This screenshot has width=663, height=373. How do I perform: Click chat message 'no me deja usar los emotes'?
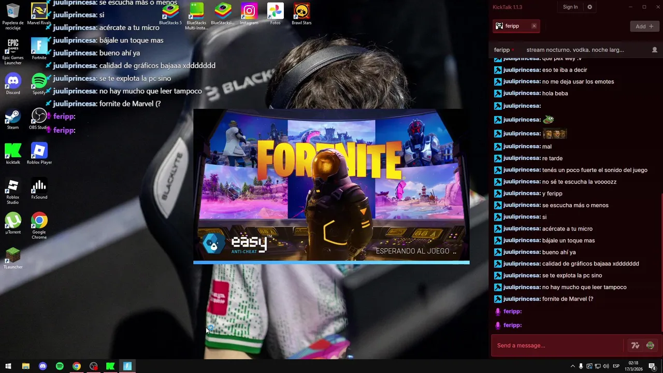(x=578, y=82)
